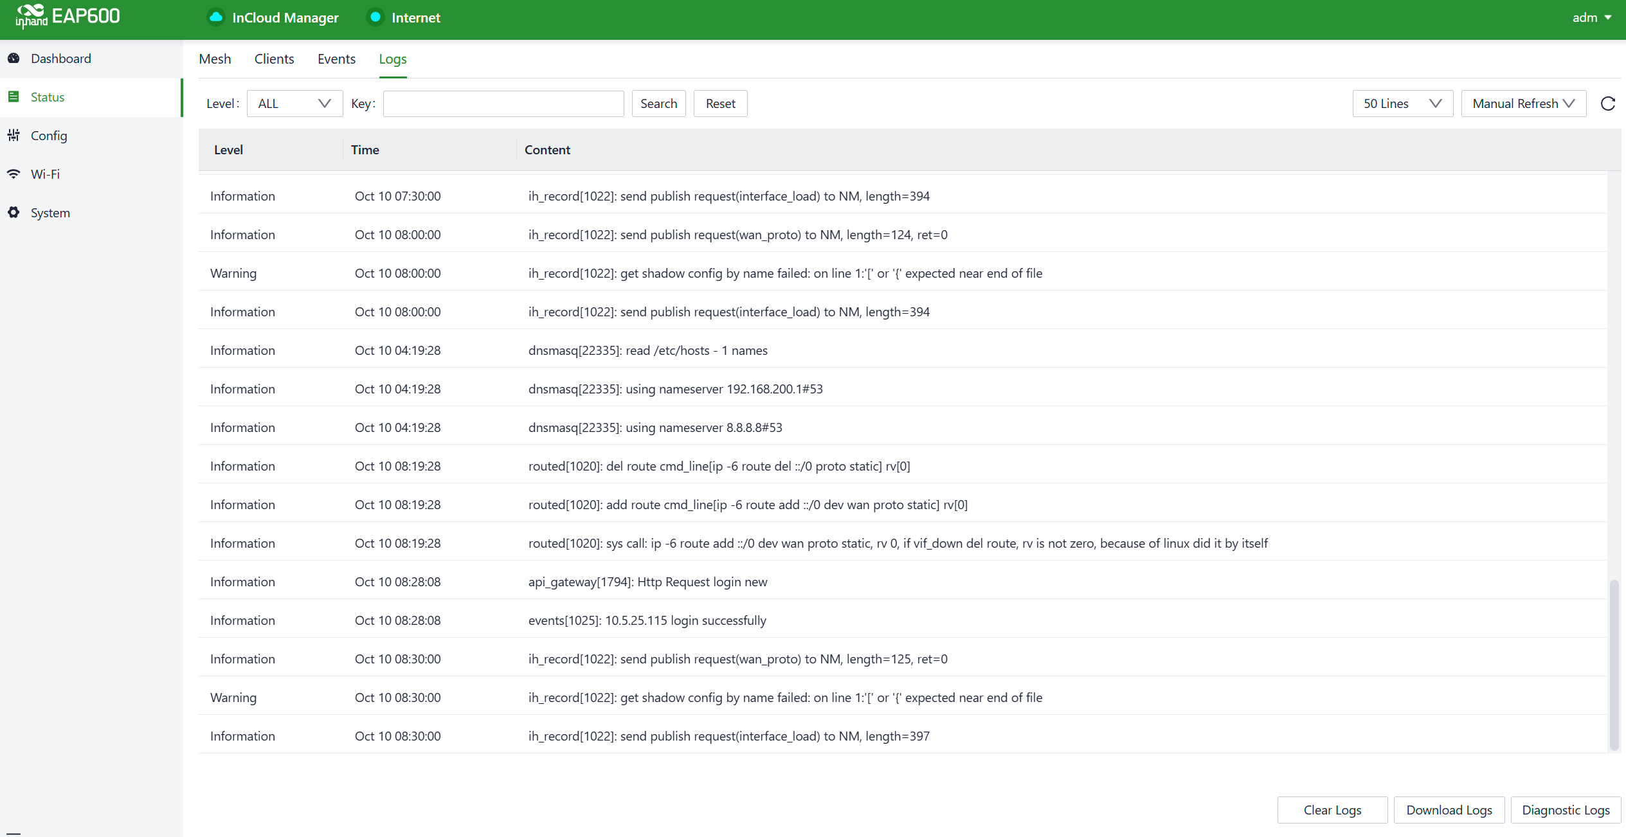Click the Config sliders icon in sidebar

14,136
